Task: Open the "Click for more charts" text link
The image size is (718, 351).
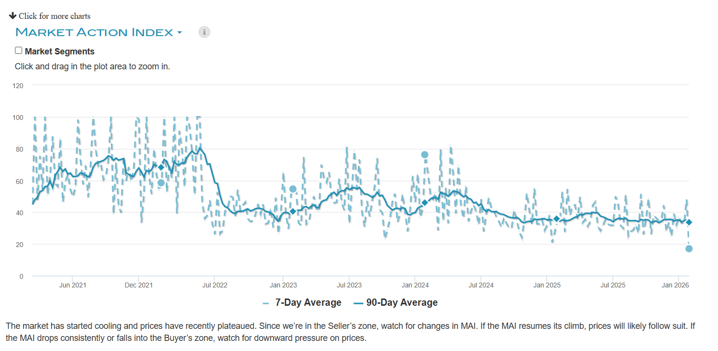Action: click(x=54, y=16)
